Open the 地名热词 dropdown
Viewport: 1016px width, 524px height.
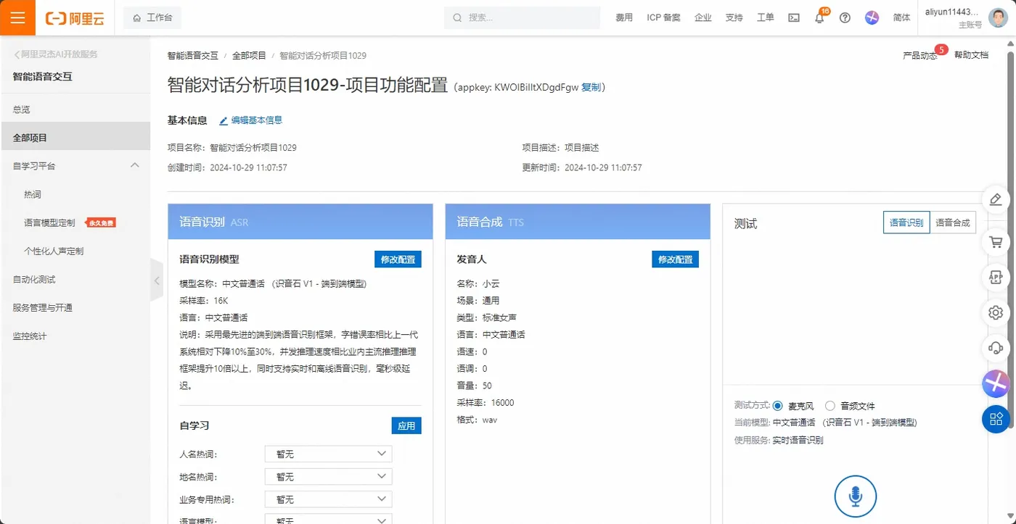(329, 477)
